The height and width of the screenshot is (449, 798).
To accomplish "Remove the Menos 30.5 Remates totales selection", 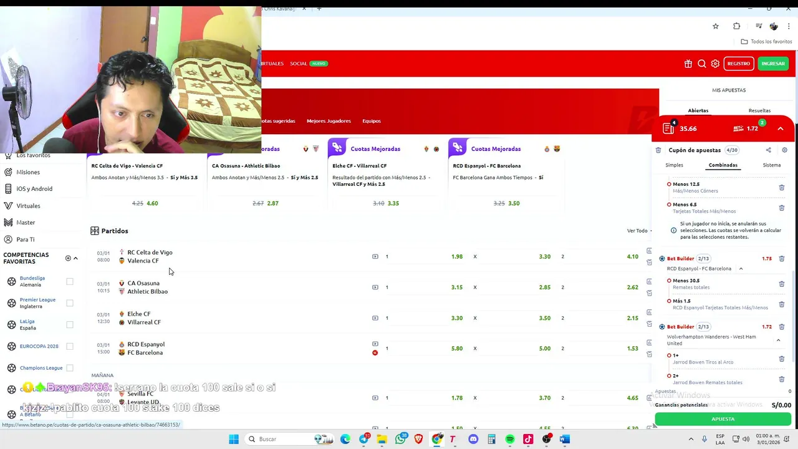I will pos(782,284).
